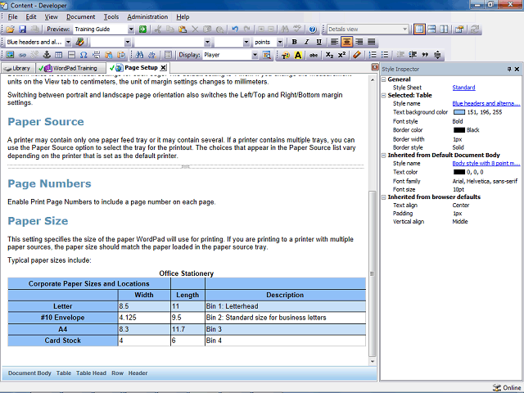524x393 pixels.
Task: Open the Display Player dropdown
Action: [255, 55]
